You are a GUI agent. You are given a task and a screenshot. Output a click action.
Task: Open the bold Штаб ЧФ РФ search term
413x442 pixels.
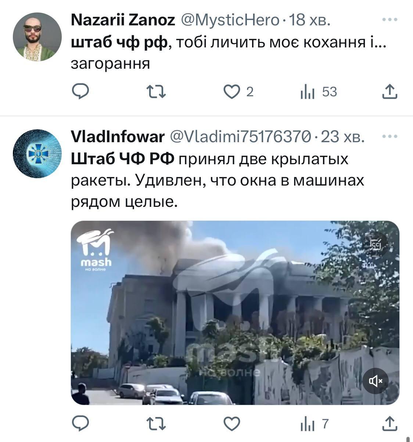tap(123, 159)
